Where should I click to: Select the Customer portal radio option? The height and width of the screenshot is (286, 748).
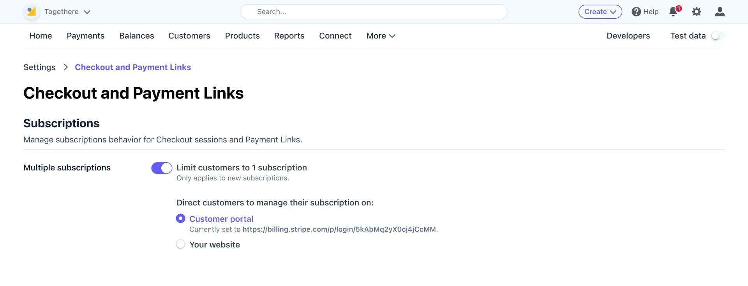click(180, 219)
